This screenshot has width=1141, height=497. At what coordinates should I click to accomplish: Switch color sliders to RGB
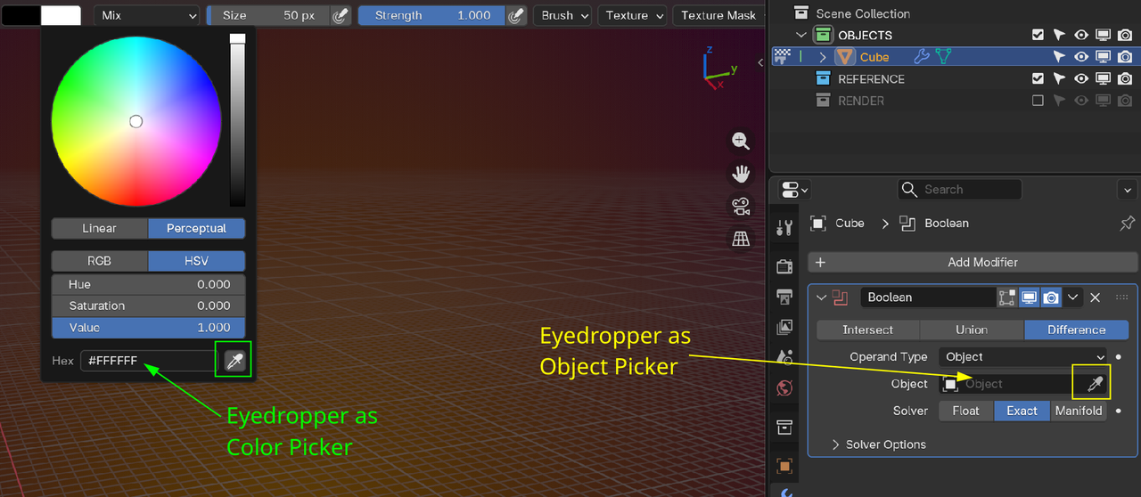(x=99, y=261)
